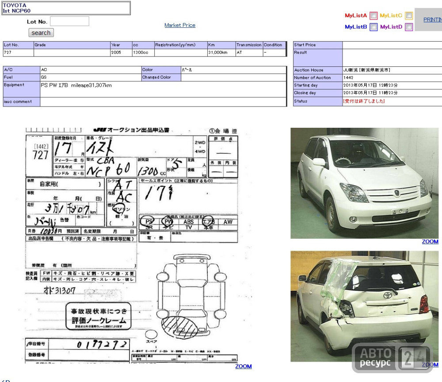This screenshot has height=382, width=442.
Task: Tick the MyListC checkbox
Action: (x=409, y=15)
